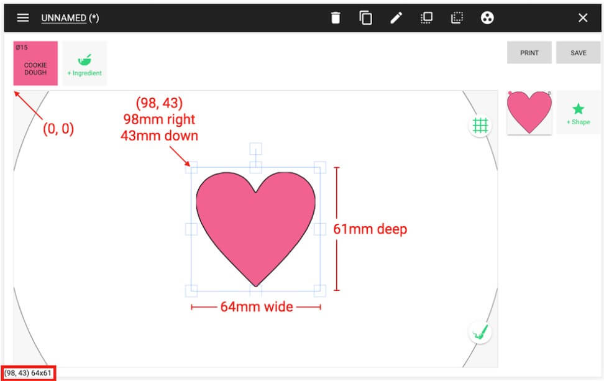Open the three-dot circle icon in toolbar

pos(487,18)
